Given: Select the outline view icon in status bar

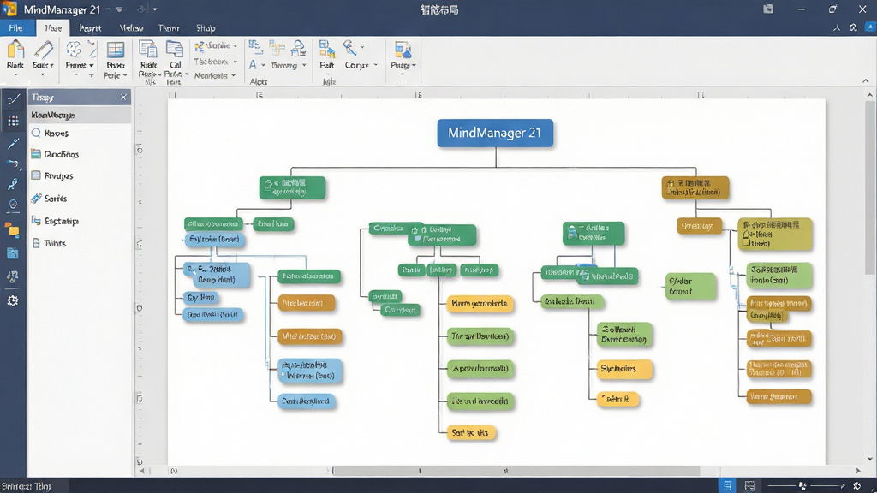Looking at the screenshot, I should (728, 485).
